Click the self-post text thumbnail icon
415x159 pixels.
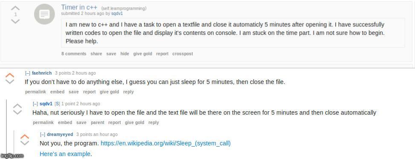pyautogui.click(x=44, y=14)
